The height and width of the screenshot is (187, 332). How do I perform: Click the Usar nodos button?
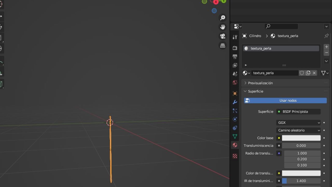pyautogui.click(x=285, y=101)
